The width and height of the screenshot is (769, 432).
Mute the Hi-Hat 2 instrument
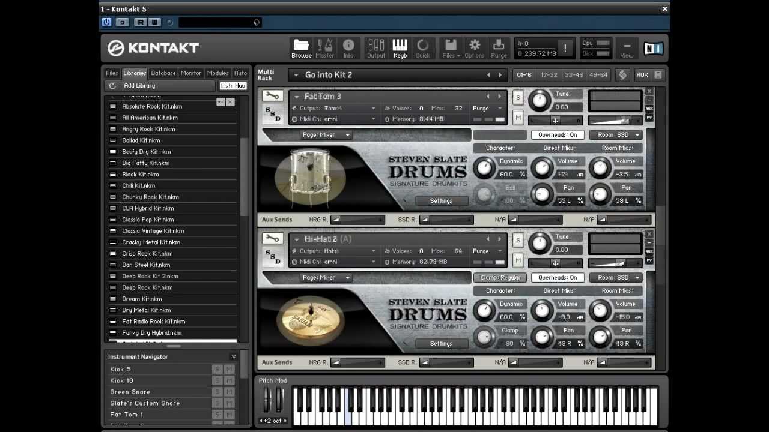pos(518,260)
